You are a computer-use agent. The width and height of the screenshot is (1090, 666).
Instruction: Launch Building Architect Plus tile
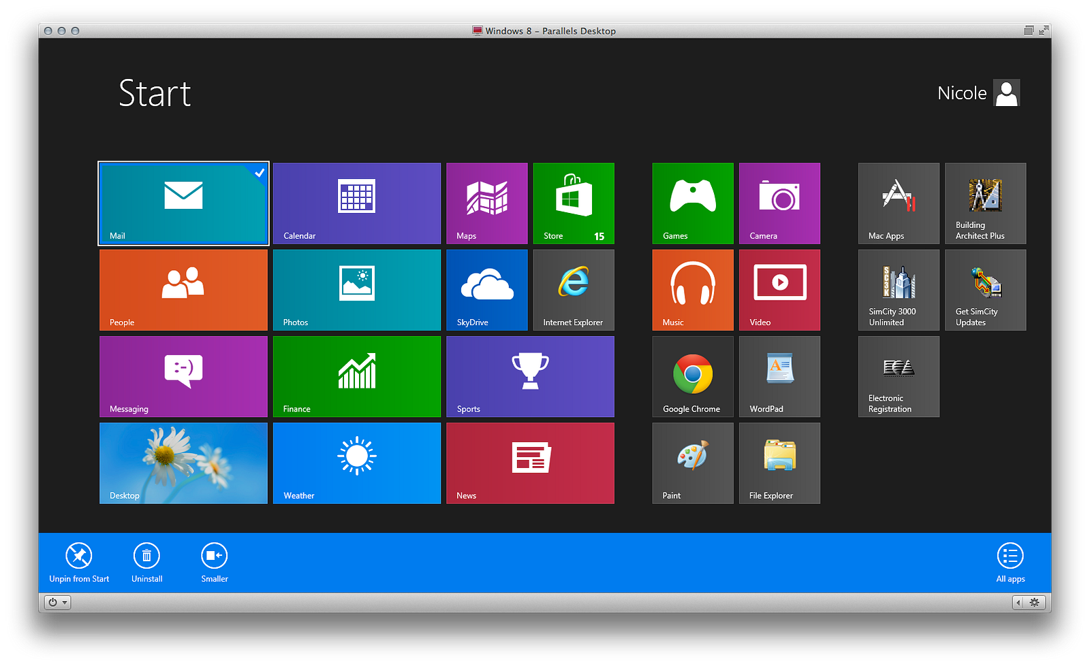click(985, 203)
